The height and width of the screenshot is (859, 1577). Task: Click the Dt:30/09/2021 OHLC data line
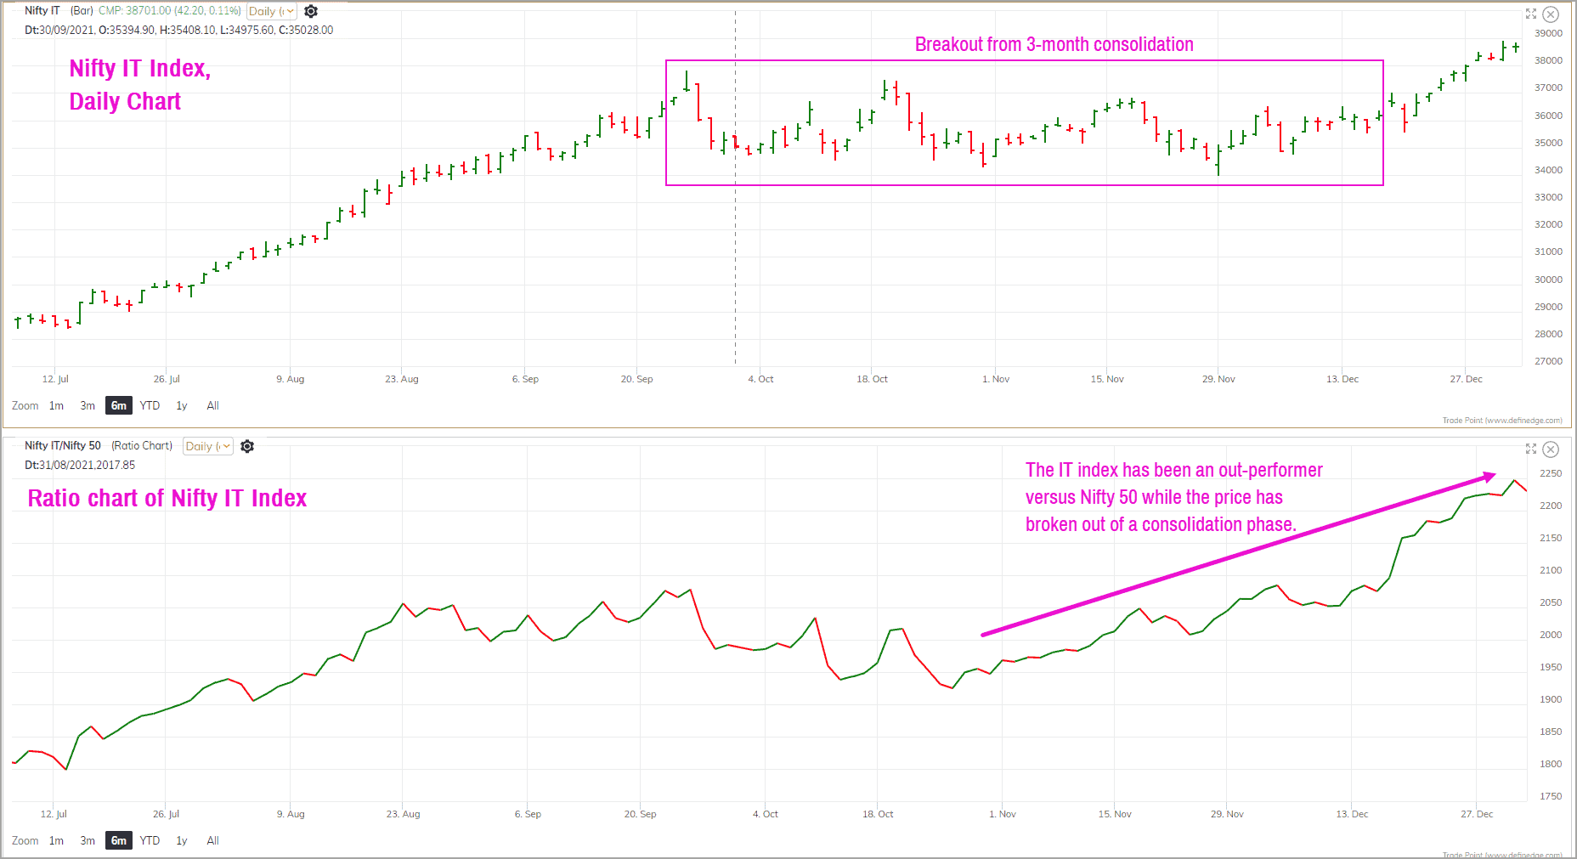178,30
